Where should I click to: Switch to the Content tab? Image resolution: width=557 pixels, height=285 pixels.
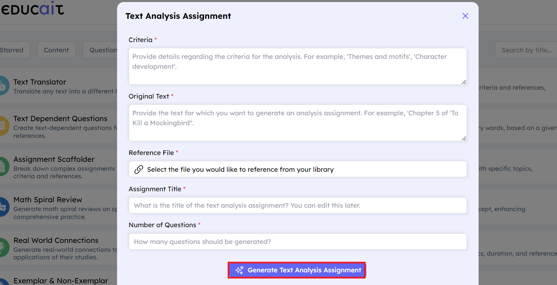(x=56, y=50)
